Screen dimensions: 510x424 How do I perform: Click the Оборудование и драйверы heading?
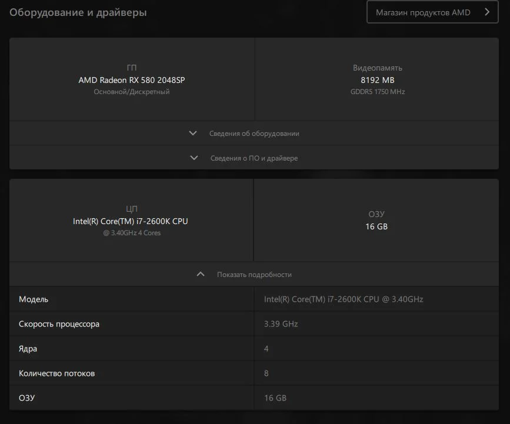pyautogui.click(x=78, y=12)
